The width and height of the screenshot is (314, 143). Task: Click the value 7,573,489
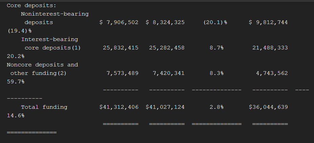pos(122,73)
